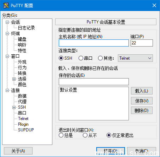Click the port field showing 22
Viewport: 160px width, 157px height.
point(142,43)
